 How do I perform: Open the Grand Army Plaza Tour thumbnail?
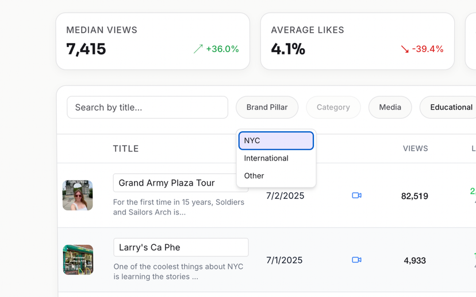[78, 196]
